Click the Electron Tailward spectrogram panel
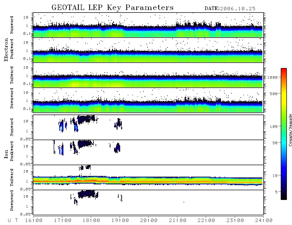Viewport: 292px width, 225px height. [x=148, y=75]
